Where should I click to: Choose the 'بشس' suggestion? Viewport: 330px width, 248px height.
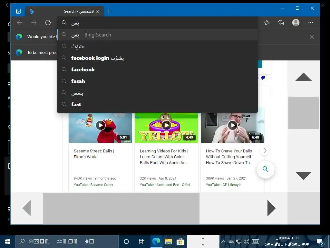pyautogui.click(x=157, y=93)
